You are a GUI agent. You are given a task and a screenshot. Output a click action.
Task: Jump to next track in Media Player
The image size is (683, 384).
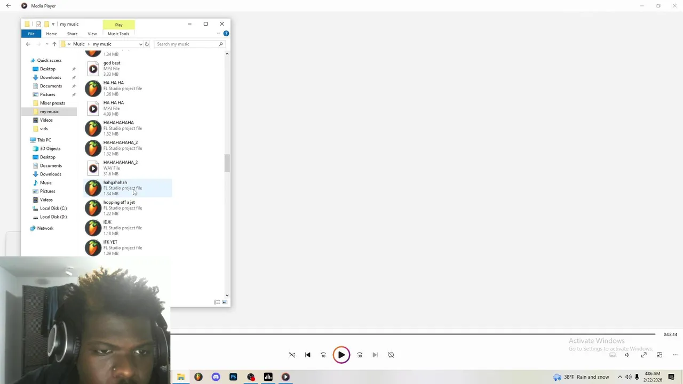pyautogui.click(x=375, y=355)
